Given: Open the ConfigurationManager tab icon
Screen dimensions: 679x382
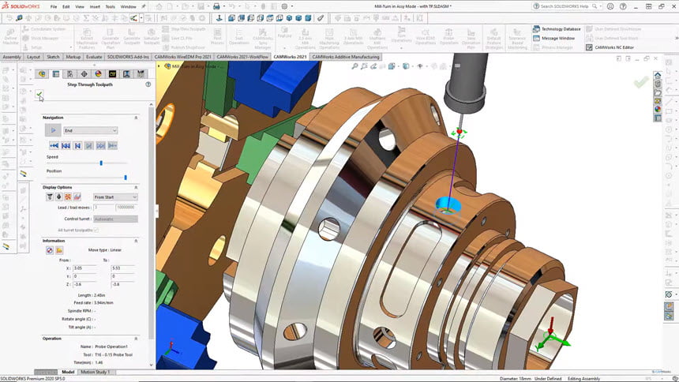Looking at the screenshot, I should point(70,74).
